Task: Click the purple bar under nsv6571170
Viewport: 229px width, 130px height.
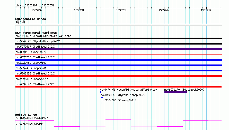Action: click(175, 92)
